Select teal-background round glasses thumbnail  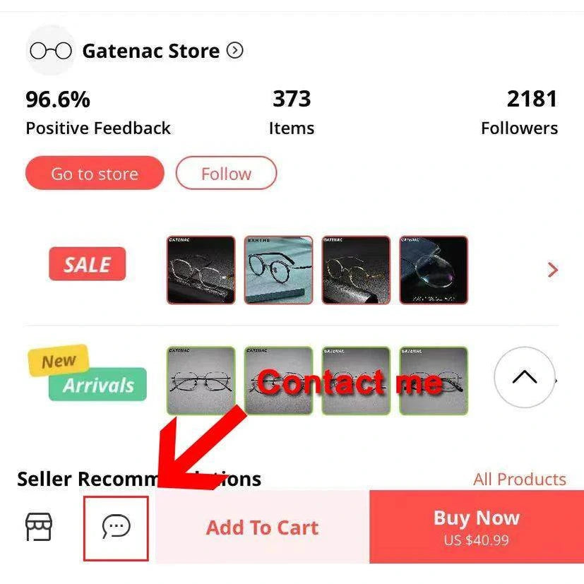click(x=279, y=270)
